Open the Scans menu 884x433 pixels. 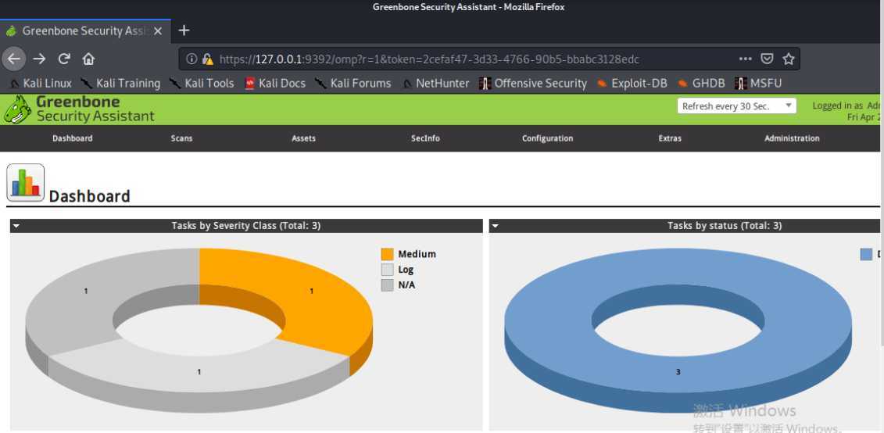tap(181, 138)
